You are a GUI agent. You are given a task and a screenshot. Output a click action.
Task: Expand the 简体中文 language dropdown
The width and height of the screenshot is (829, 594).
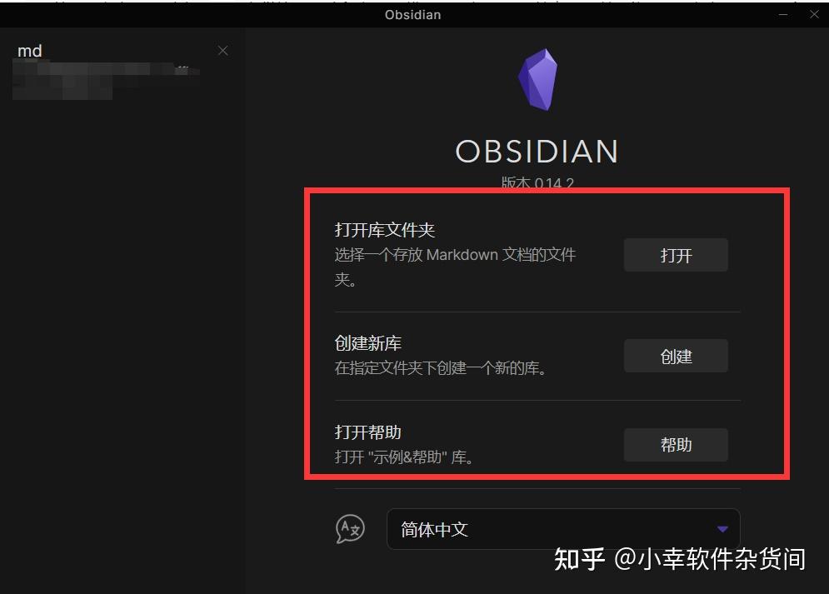coord(563,529)
